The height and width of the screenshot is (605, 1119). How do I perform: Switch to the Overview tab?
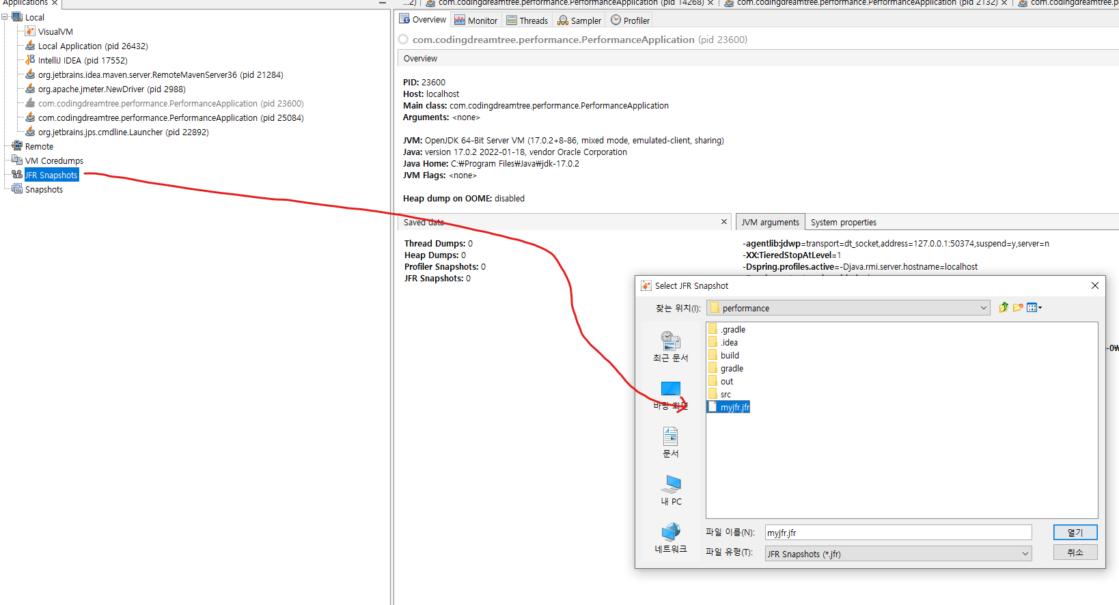point(423,20)
